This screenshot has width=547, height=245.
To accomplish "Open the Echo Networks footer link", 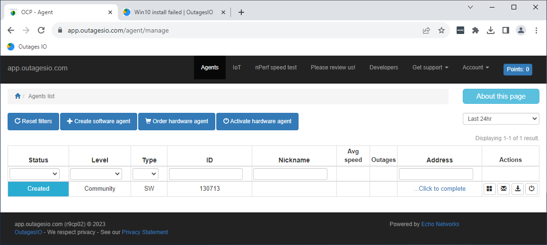I will pyautogui.click(x=440, y=224).
